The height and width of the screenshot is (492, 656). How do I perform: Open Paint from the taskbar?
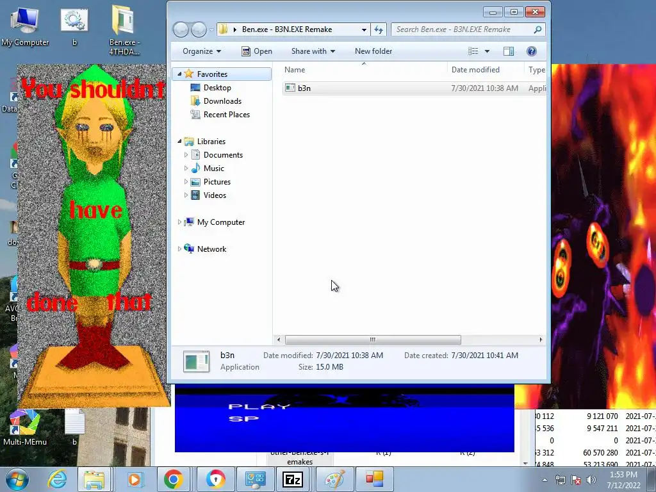tap(334, 479)
